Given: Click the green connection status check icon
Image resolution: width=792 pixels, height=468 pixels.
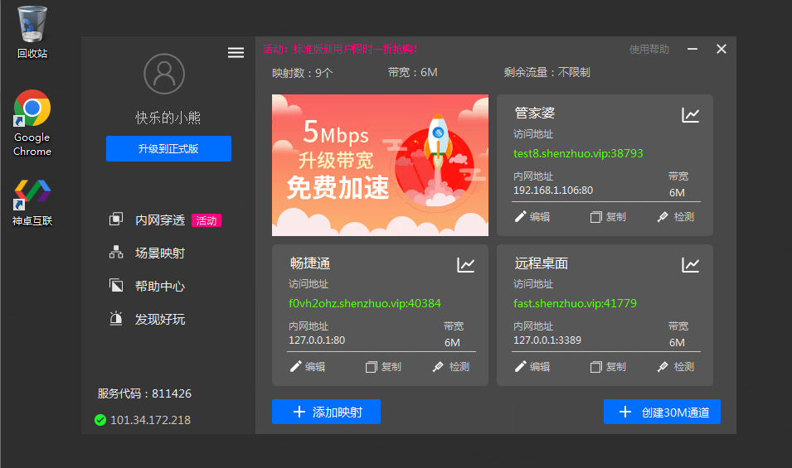Looking at the screenshot, I should [x=100, y=420].
